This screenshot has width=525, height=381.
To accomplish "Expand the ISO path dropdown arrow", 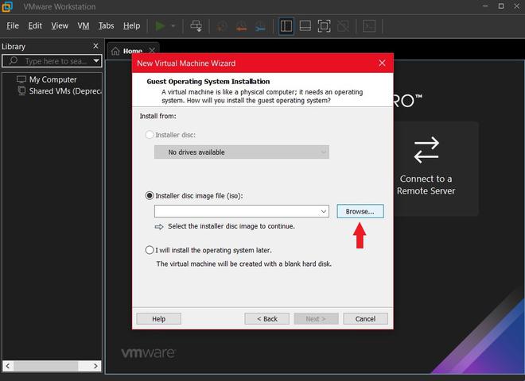I will coord(324,211).
